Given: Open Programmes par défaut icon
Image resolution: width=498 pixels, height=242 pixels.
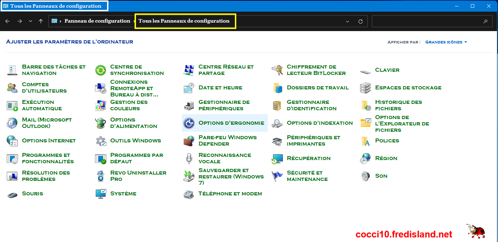Looking at the screenshot, I should (x=101, y=158).
